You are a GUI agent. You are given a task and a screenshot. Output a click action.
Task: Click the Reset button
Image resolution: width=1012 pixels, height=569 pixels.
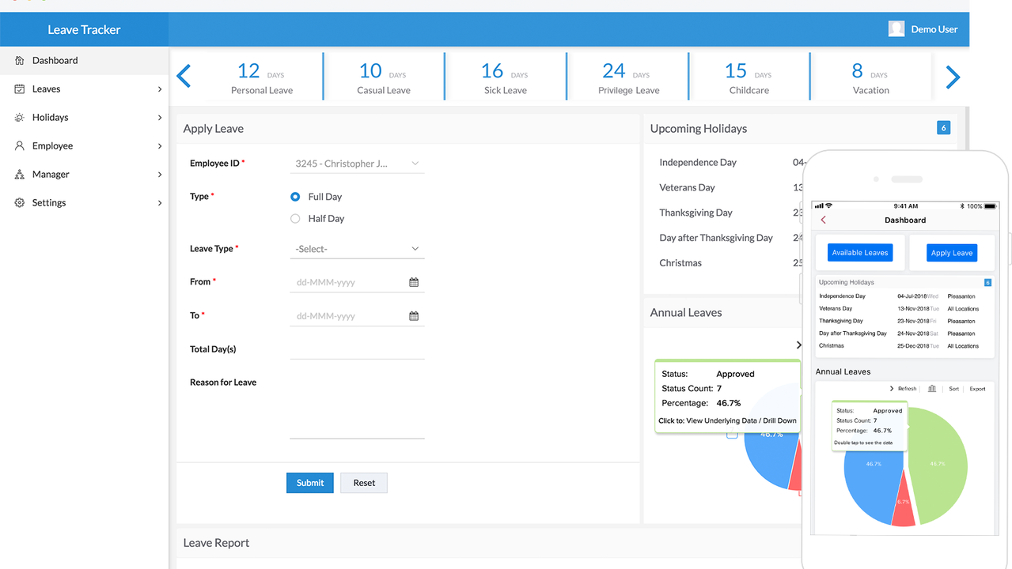tap(363, 482)
